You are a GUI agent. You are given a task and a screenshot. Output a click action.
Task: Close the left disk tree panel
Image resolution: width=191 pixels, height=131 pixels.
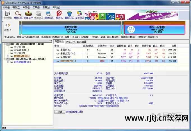[51, 41]
